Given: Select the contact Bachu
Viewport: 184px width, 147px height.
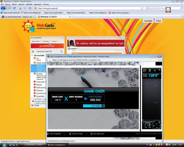Looking at the screenshot, I should tap(39, 85).
